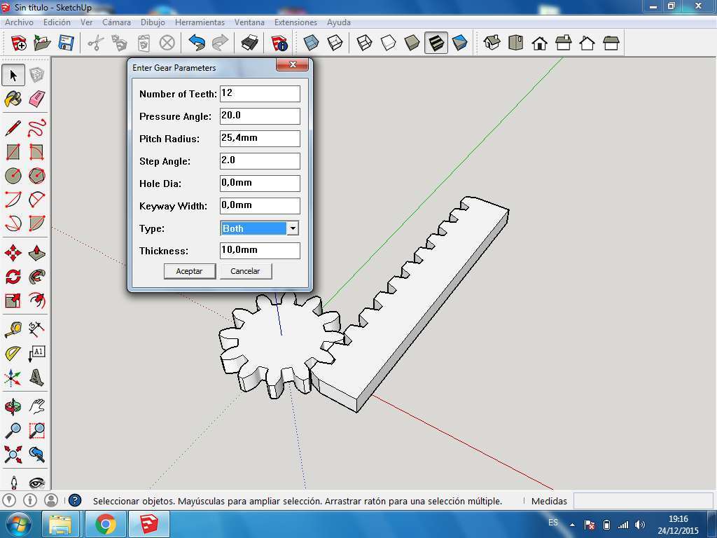
Task: Switch to Top view
Action: tap(516, 43)
